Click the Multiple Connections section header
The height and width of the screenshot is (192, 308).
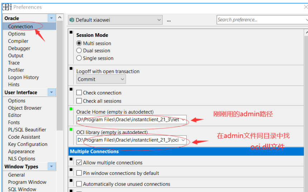(x=186, y=151)
